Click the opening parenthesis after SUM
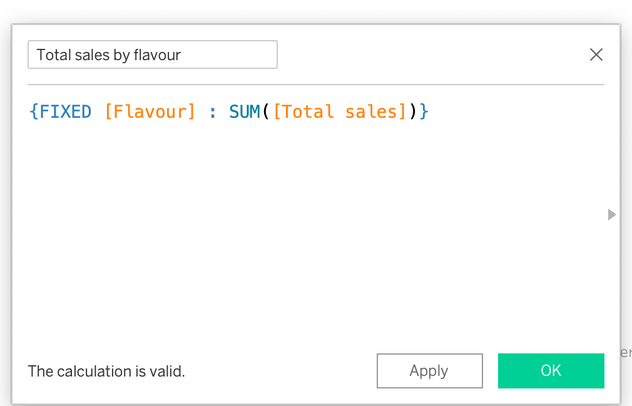Screen dimensions: 632x406 tap(265, 112)
